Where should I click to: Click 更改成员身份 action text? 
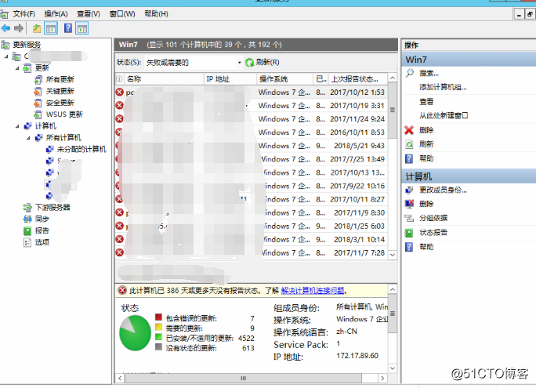point(443,190)
